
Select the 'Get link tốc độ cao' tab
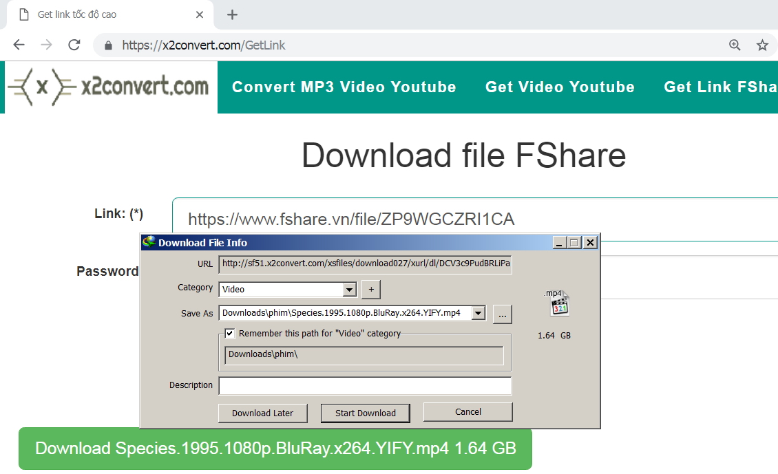pyautogui.click(x=109, y=15)
